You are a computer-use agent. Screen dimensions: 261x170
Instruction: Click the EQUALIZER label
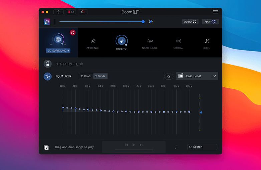coord(63,76)
